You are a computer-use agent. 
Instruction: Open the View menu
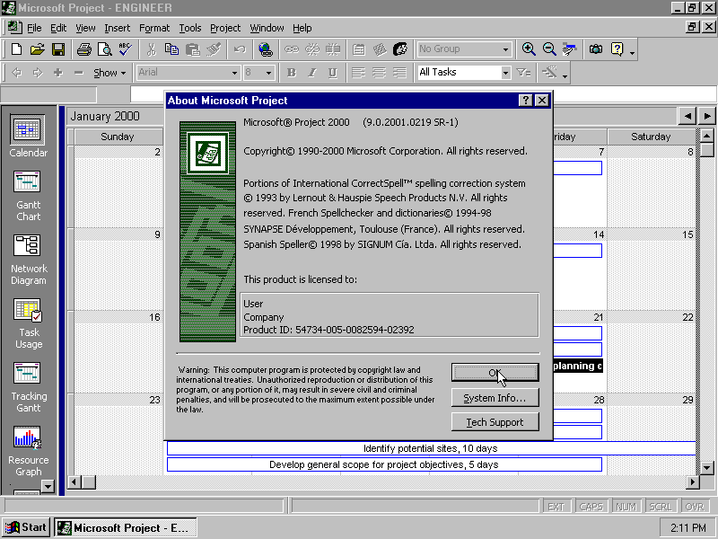pos(85,28)
